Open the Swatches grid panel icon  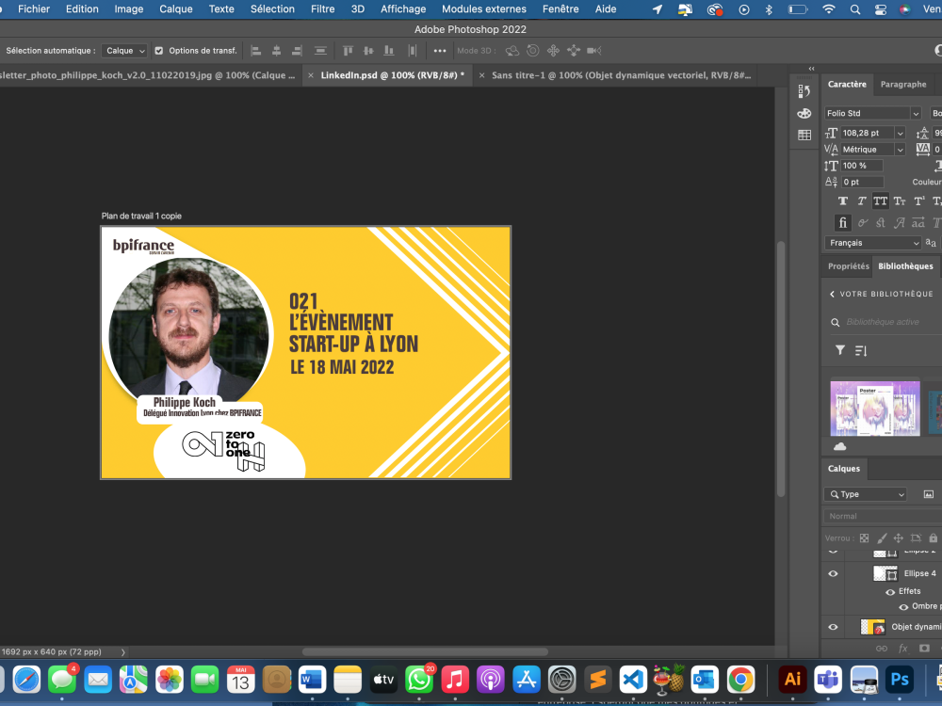[804, 135]
